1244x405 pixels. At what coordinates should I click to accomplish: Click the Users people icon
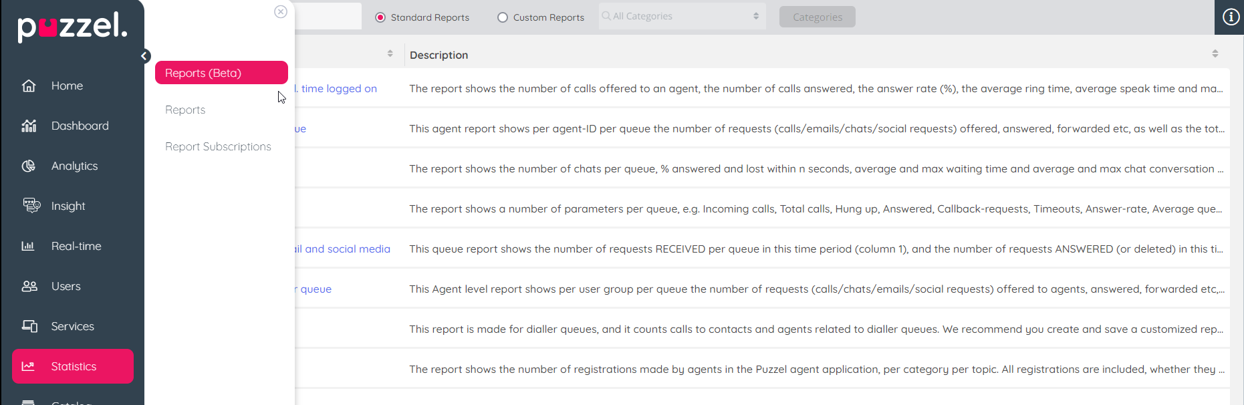pos(29,286)
